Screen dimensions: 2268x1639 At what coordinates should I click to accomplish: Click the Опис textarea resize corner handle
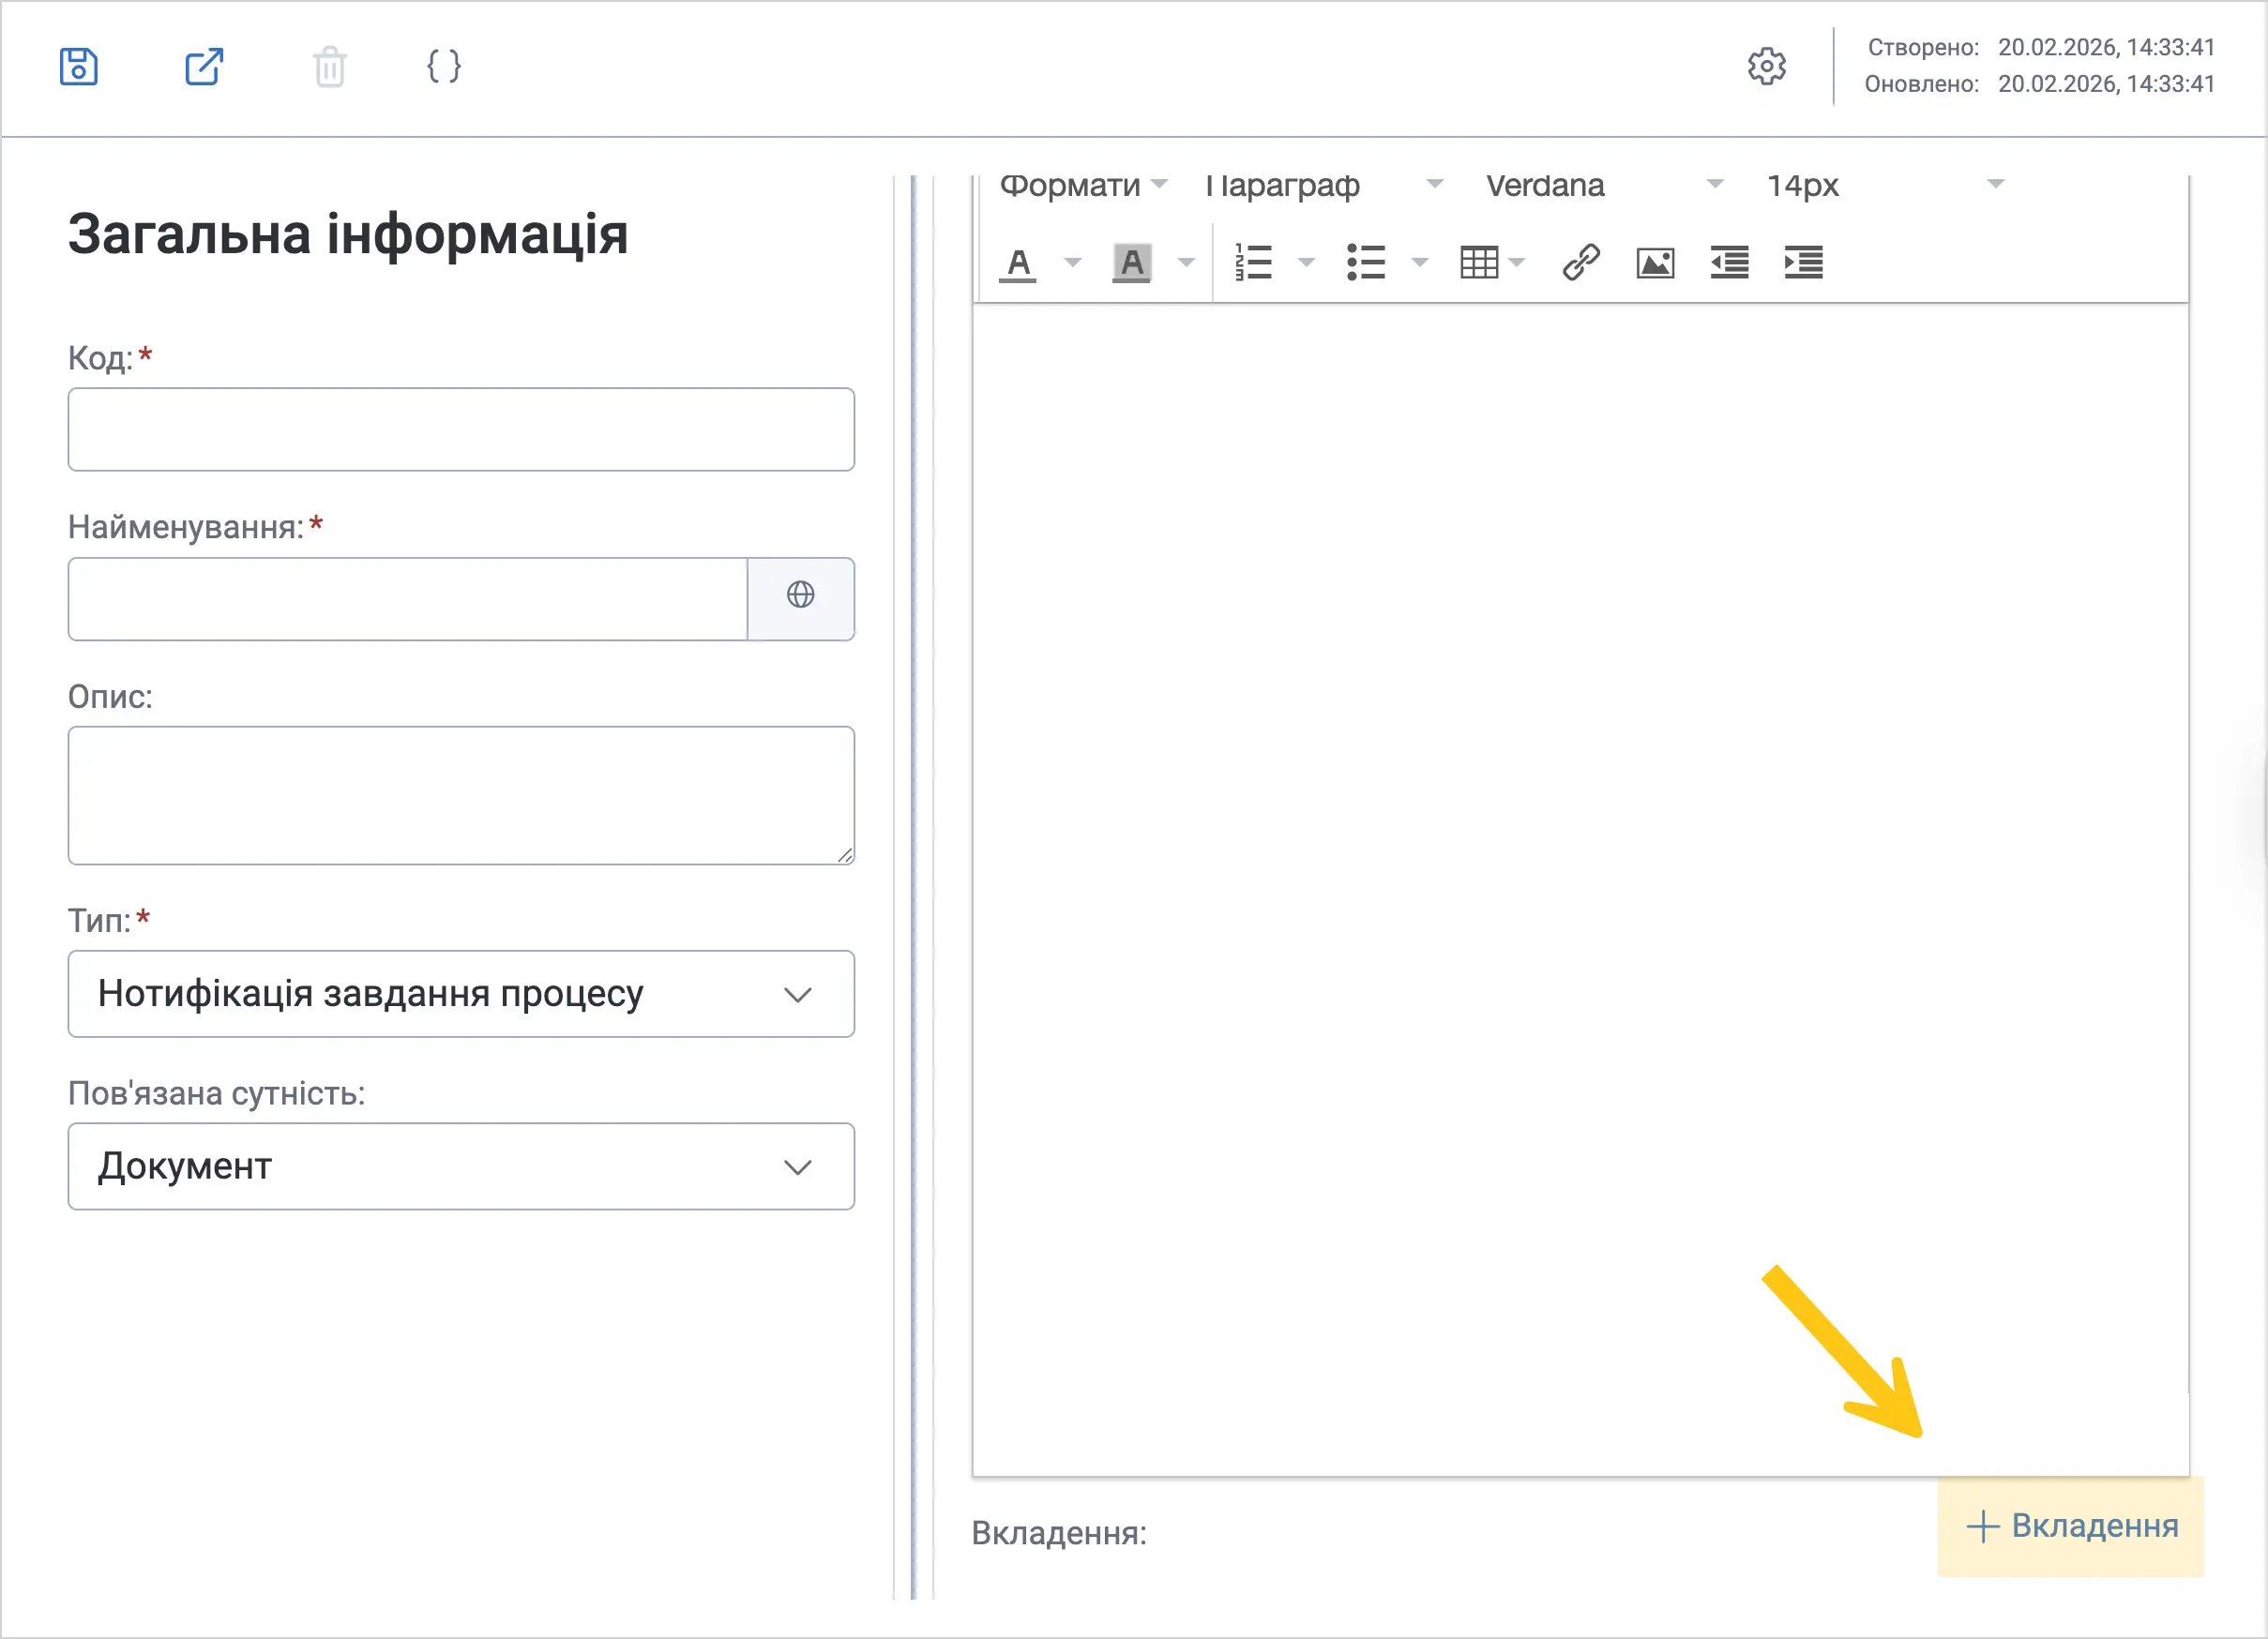tap(845, 855)
